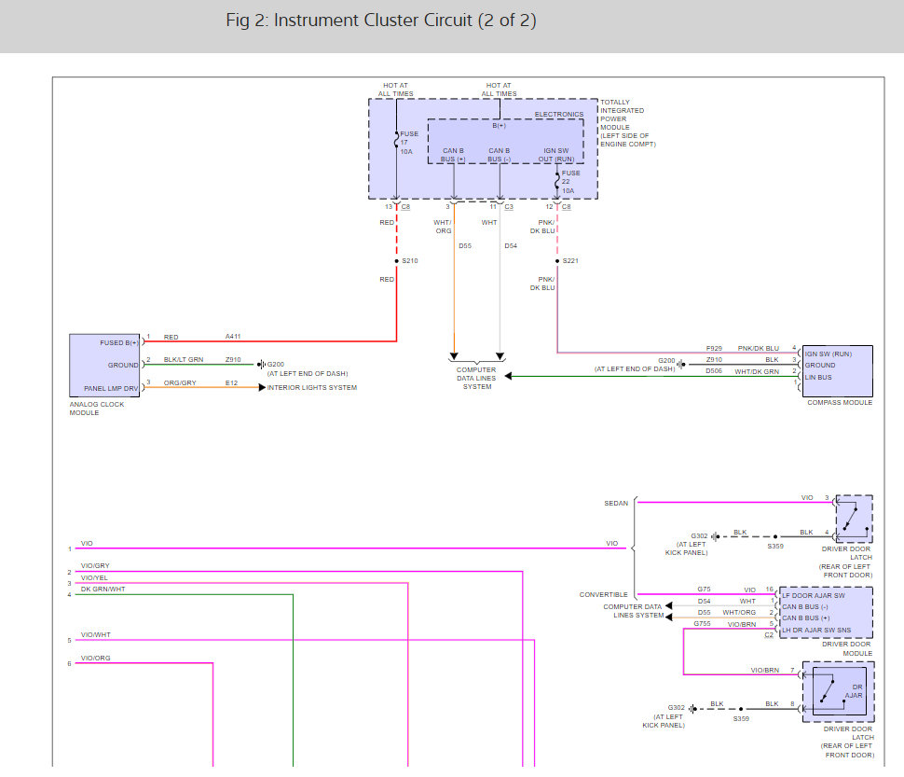Select the 'E12' circuit number
Screen dimensions: 904x777
point(231,382)
